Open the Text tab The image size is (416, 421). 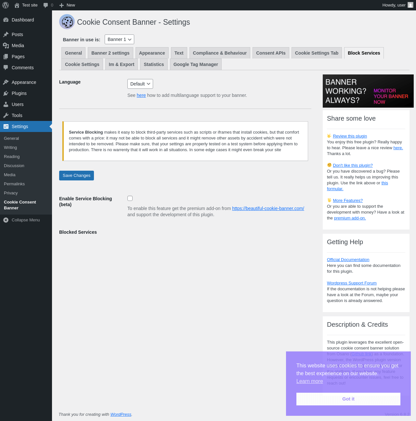click(x=179, y=53)
